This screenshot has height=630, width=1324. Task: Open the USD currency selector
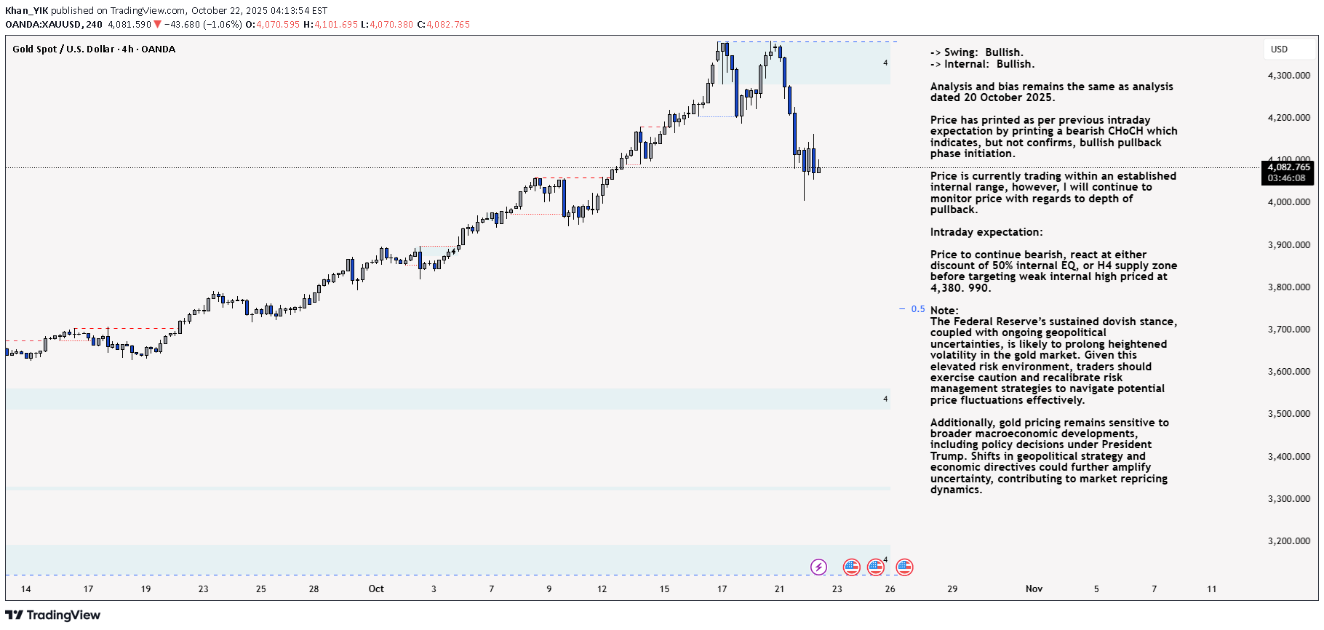click(1279, 49)
